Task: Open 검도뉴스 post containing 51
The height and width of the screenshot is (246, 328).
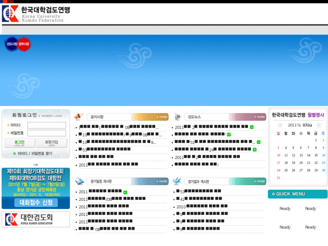Action: point(215,142)
